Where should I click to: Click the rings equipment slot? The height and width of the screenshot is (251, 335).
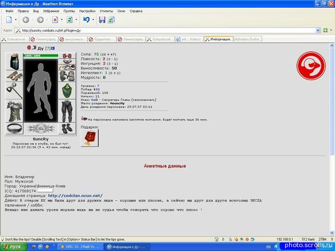click(67, 67)
